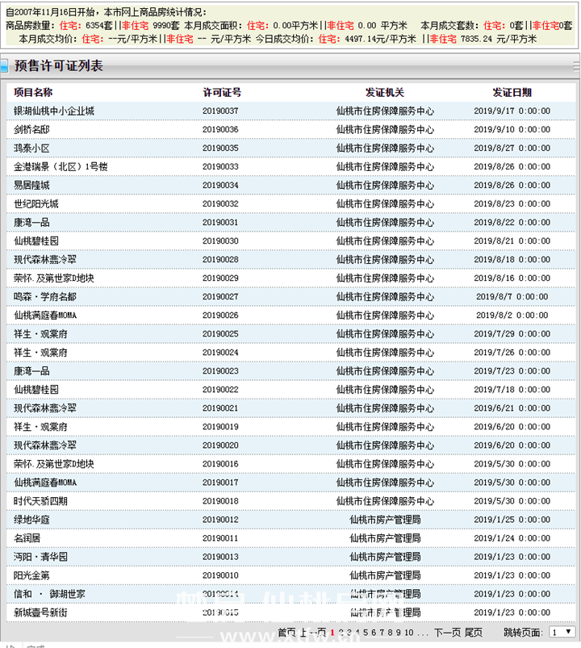The image size is (581, 648).
Task: Go to 下一页 (next page)
Action: click(x=448, y=633)
